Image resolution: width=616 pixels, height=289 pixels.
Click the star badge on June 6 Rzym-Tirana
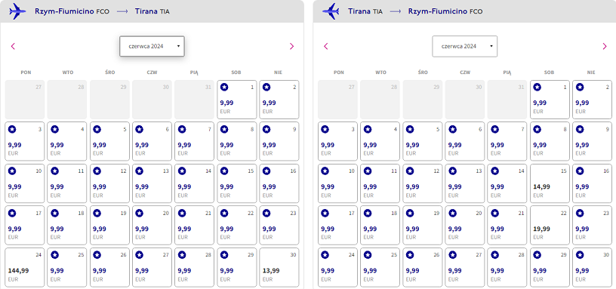[x=140, y=129]
